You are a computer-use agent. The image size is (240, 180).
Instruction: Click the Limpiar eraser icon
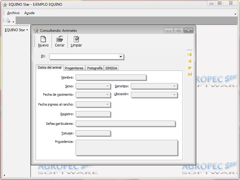coord(76,39)
